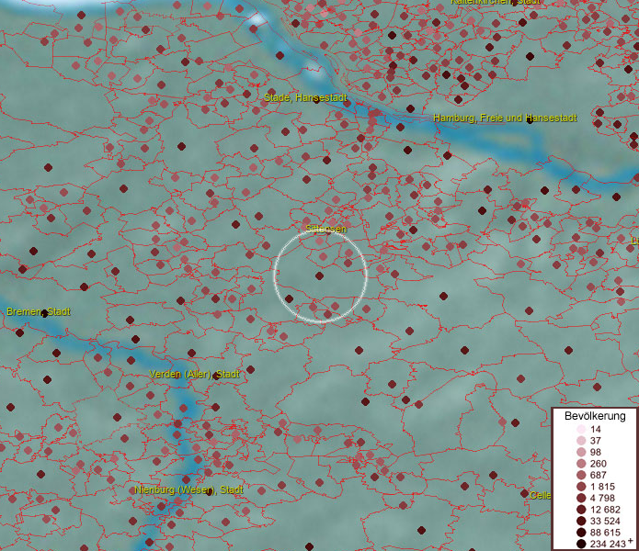639x551 pixels.
Task: Click the legend value 1 815
Action: [x=601, y=487]
